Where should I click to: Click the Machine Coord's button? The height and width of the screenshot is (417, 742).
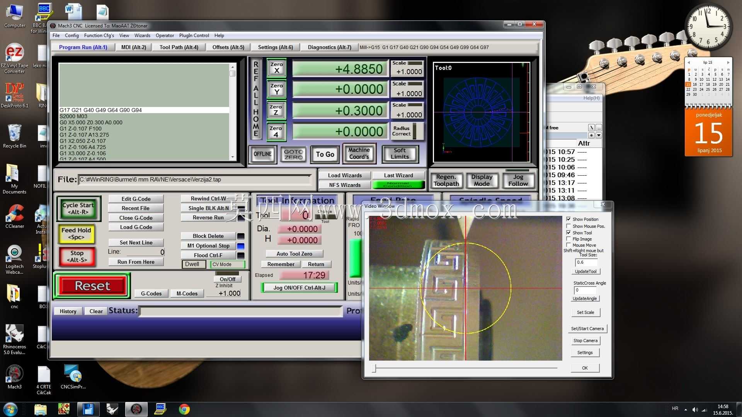coord(359,153)
